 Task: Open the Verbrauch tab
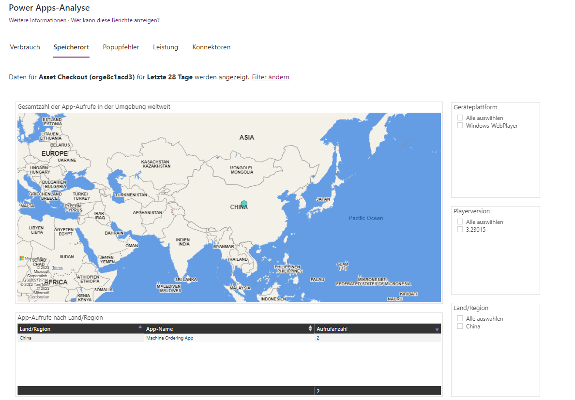(x=25, y=47)
